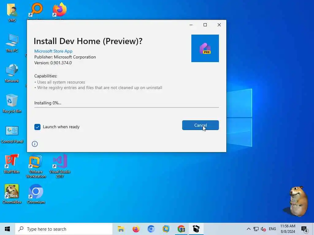Select the This PC desktop icon
The image size is (314, 235).
point(12,43)
